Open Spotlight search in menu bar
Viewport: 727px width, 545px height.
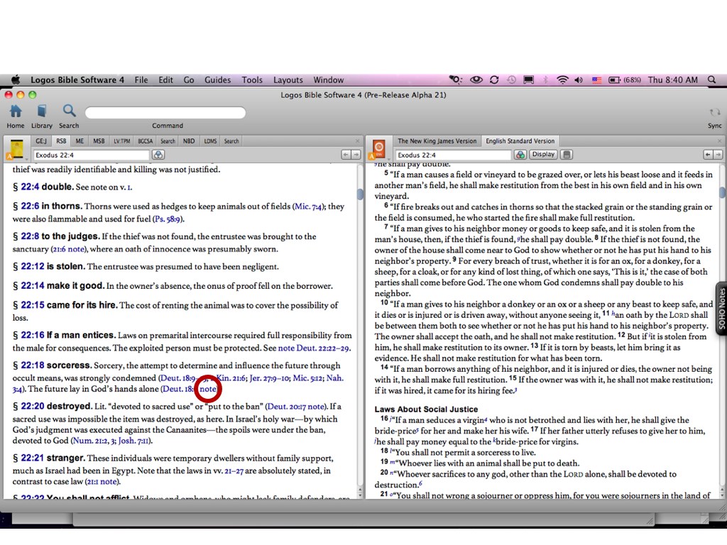coord(711,79)
